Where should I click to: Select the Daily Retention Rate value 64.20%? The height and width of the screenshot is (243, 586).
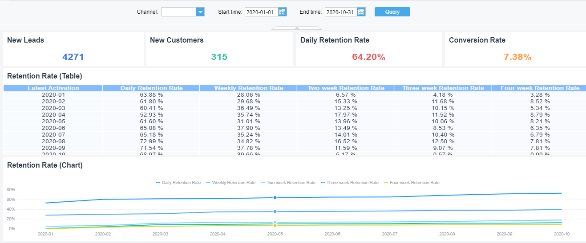click(x=368, y=57)
